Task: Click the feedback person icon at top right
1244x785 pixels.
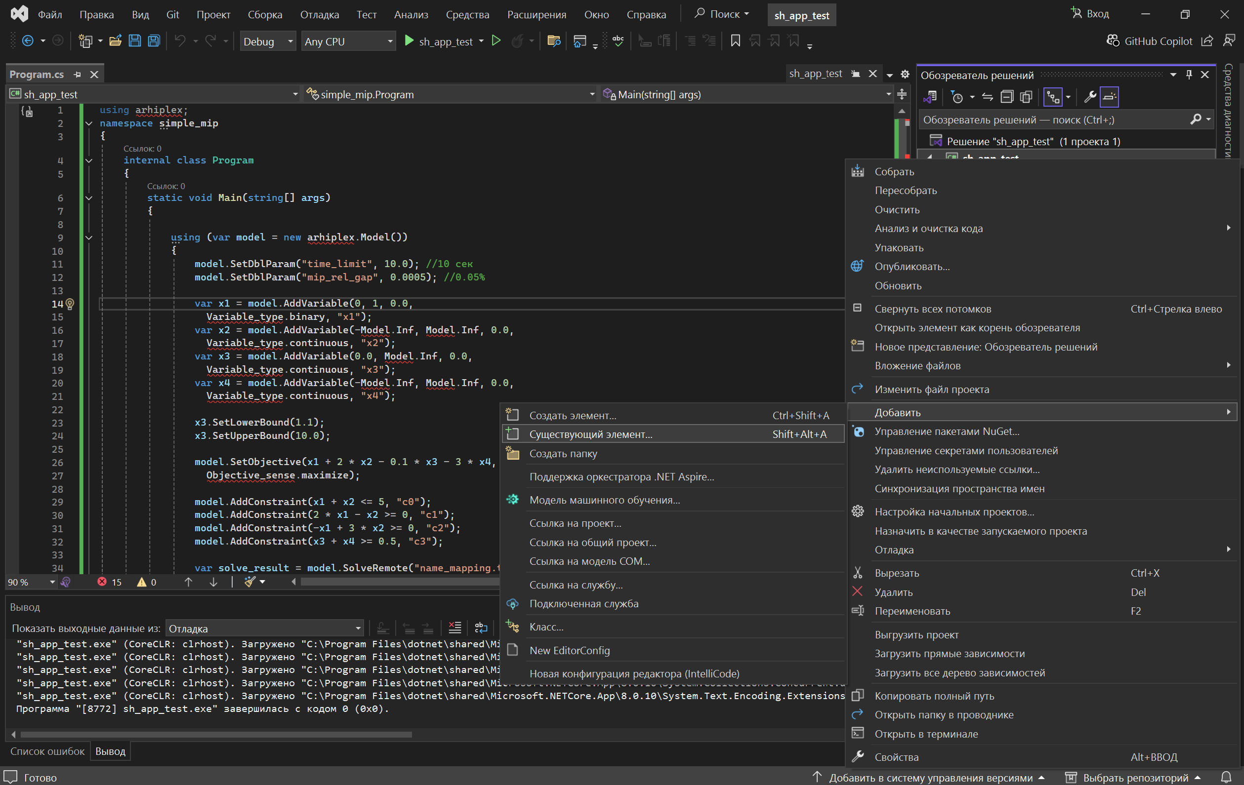Action: [x=1230, y=41]
